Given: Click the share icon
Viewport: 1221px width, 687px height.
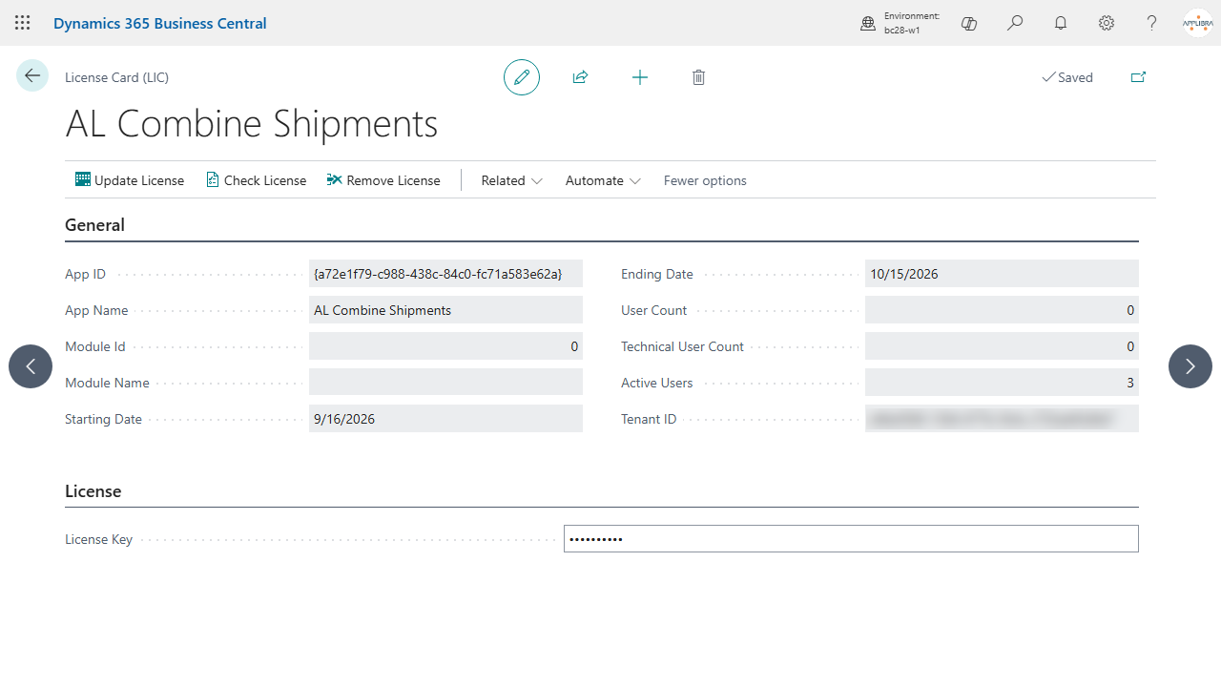Looking at the screenshot, I should (580, 77).
